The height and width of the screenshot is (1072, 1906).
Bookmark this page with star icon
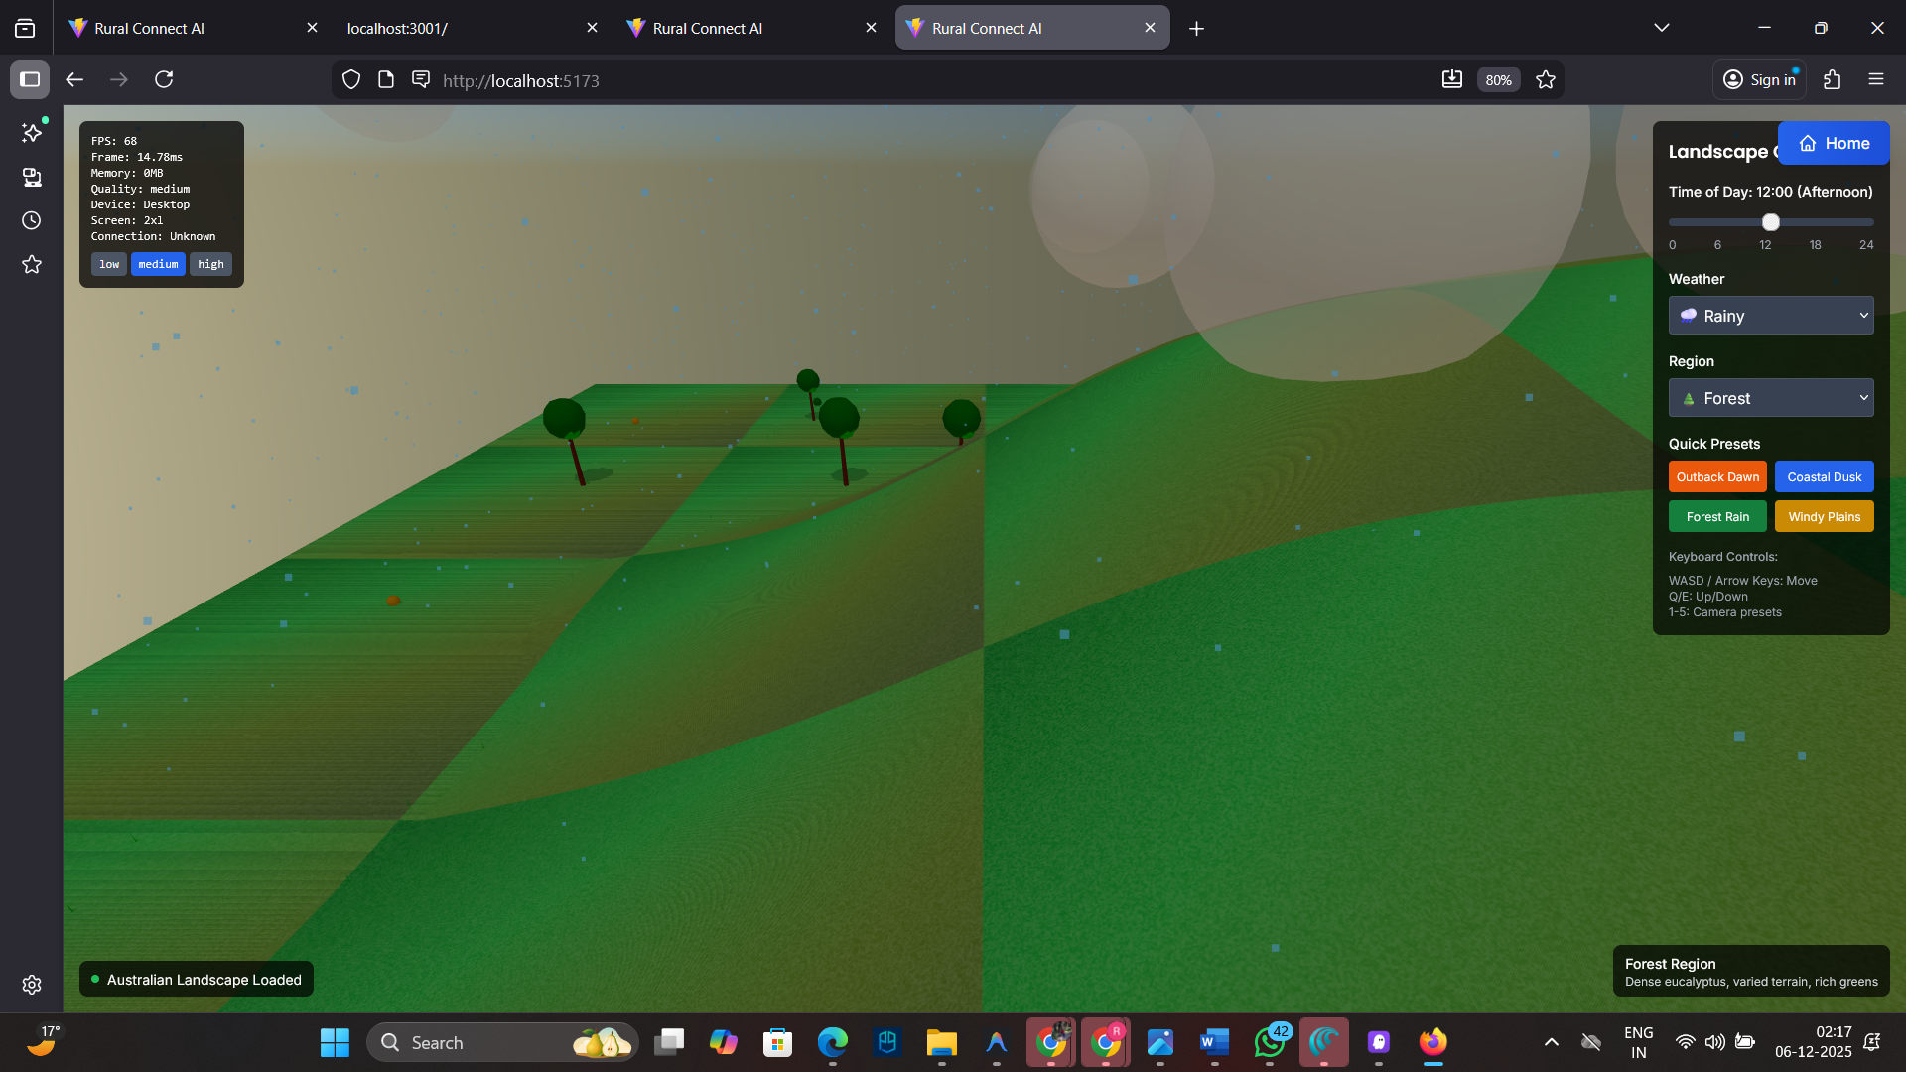click(x=1546, y=80)
